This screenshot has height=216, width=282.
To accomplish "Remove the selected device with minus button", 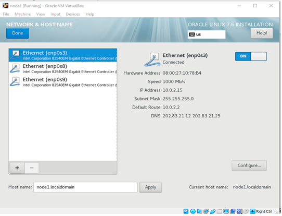I will 32,168.
